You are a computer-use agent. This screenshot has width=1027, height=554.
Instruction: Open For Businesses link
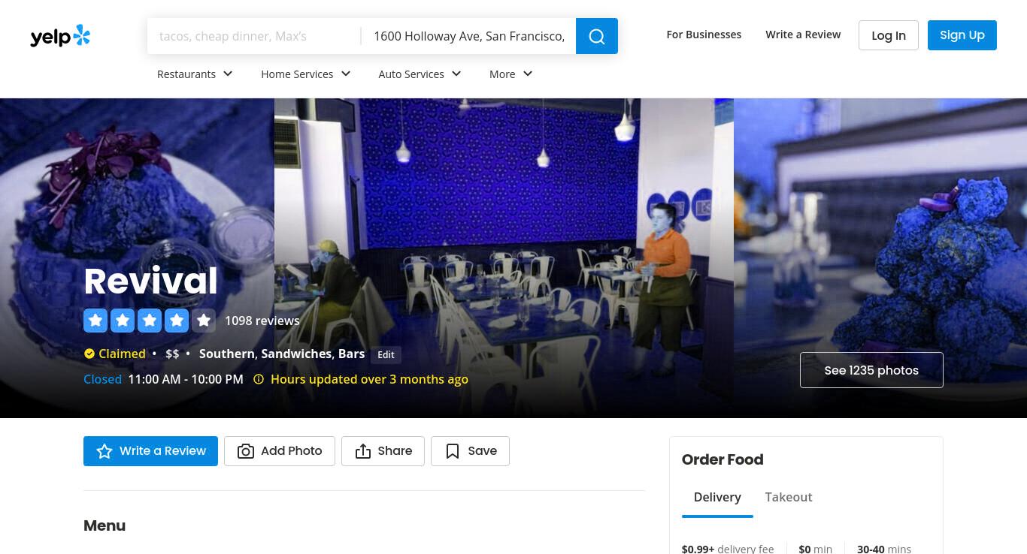point(704,35)
